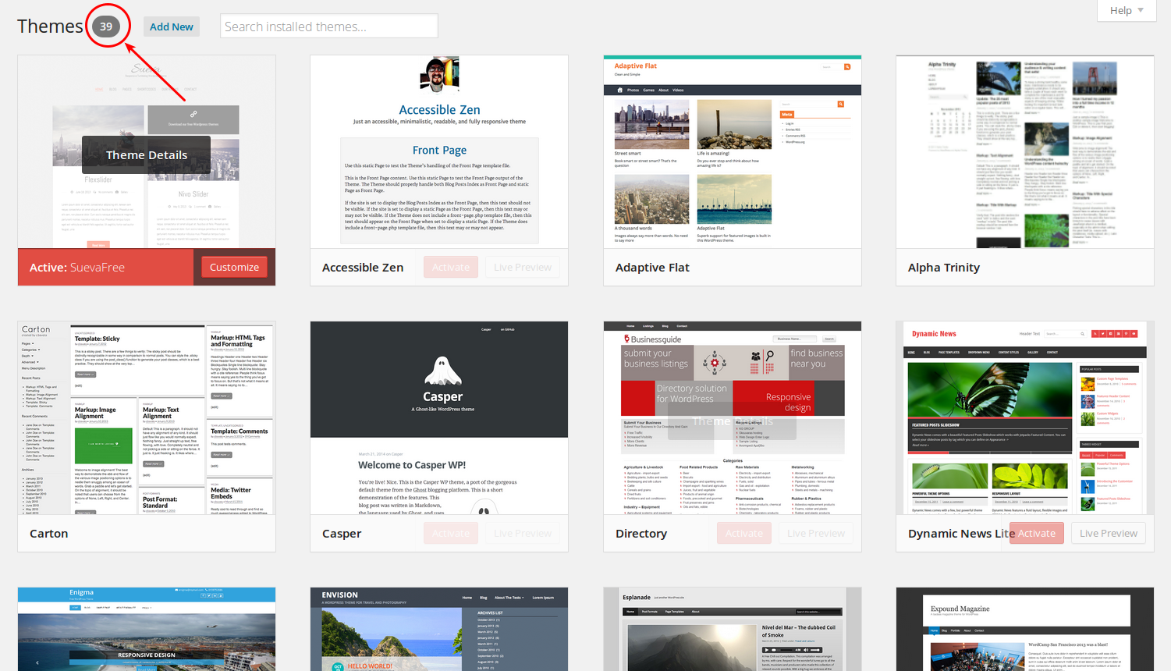Select the Envision theme screenshot
This screenshot has height=671, width=1171.
tap(439, 629)
